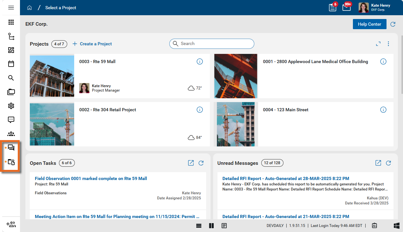The height and width of the screenshot is (232, 403).
Task: Open settings gear in left sidebar
Action: click(11, 106)
